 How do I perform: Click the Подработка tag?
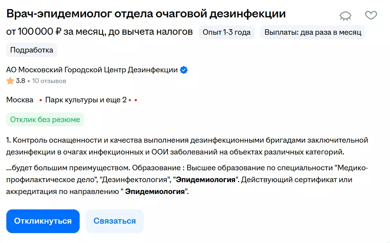(x=32, y=50)
